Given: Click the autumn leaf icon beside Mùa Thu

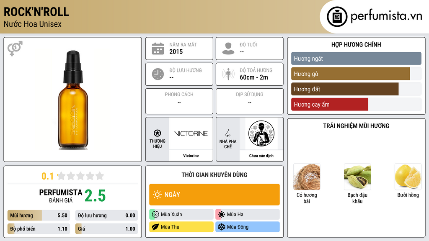Looking at the screenshot, I should pos(155,227).
